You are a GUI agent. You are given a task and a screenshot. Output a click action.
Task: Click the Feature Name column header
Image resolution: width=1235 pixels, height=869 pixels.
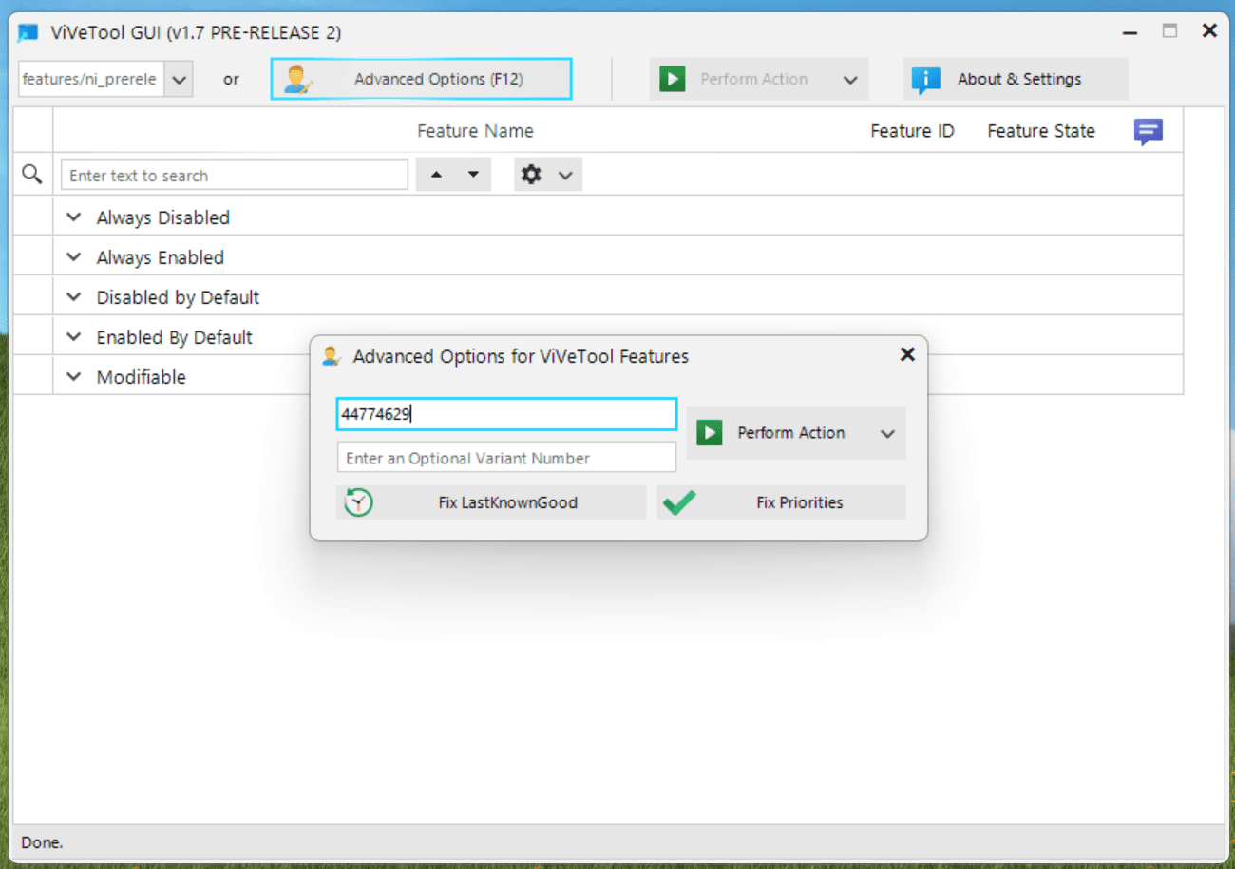[475, 131]
